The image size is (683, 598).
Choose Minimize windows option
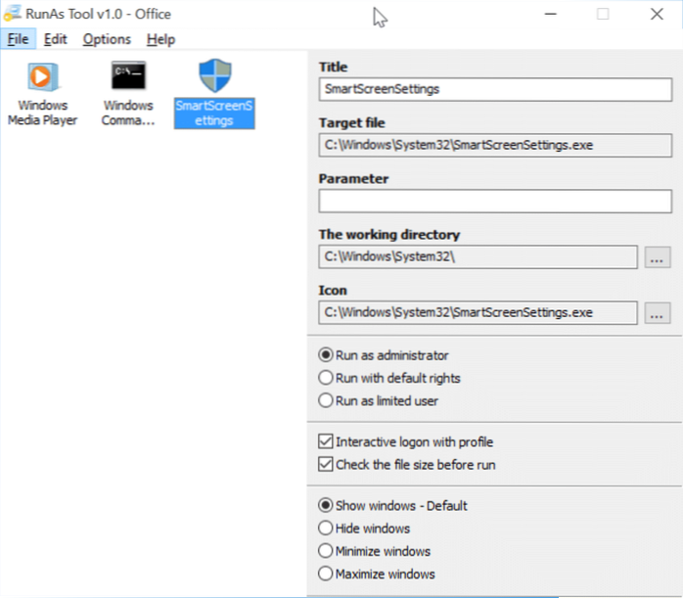326,551
